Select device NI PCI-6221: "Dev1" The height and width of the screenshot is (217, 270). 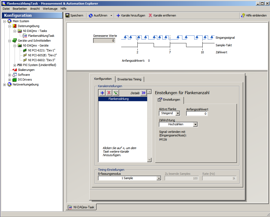(41, 50)
